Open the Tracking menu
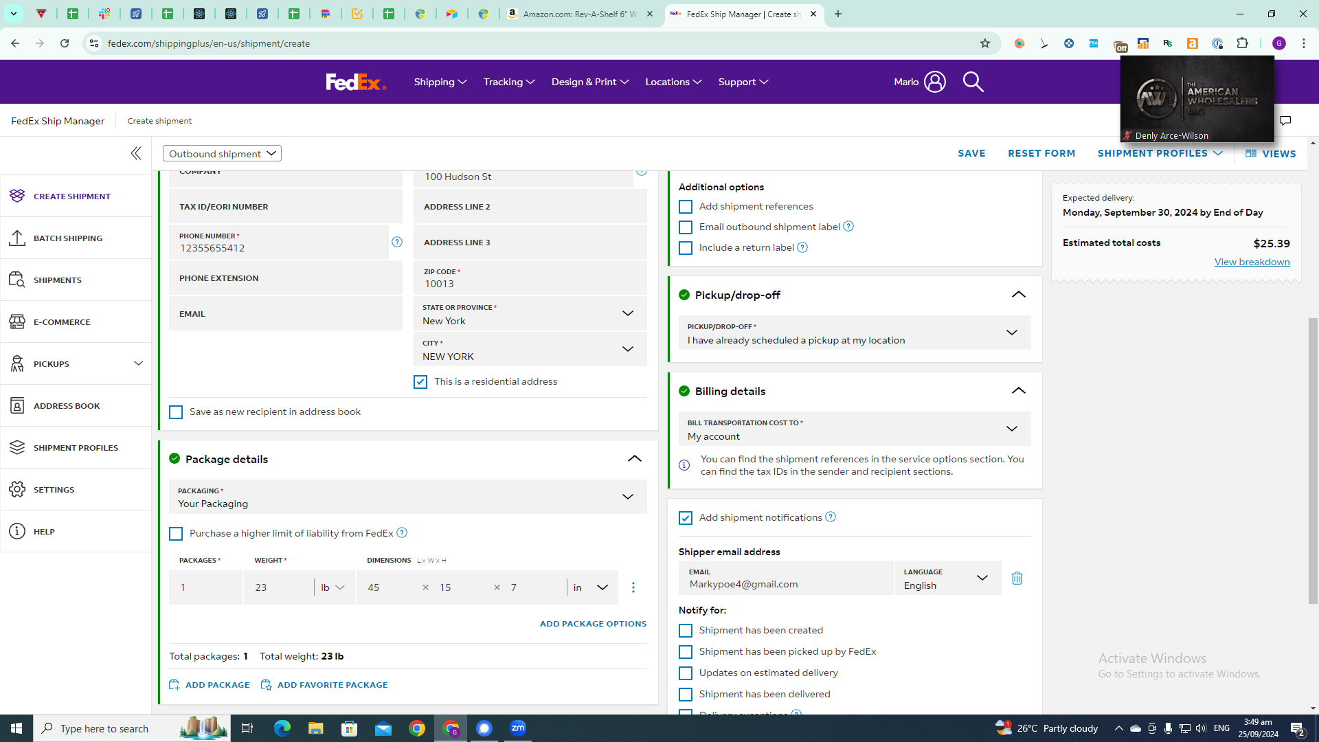Viewport: 1319px width, 742px height. tap(509, 82)
